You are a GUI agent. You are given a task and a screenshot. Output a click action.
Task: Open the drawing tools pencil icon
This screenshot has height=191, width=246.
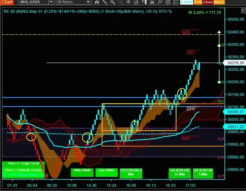[105, 2]
